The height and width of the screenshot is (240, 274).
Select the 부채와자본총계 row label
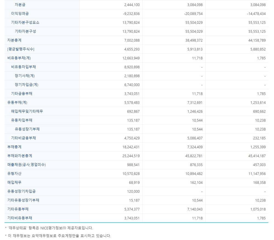(x=20, y=156)
